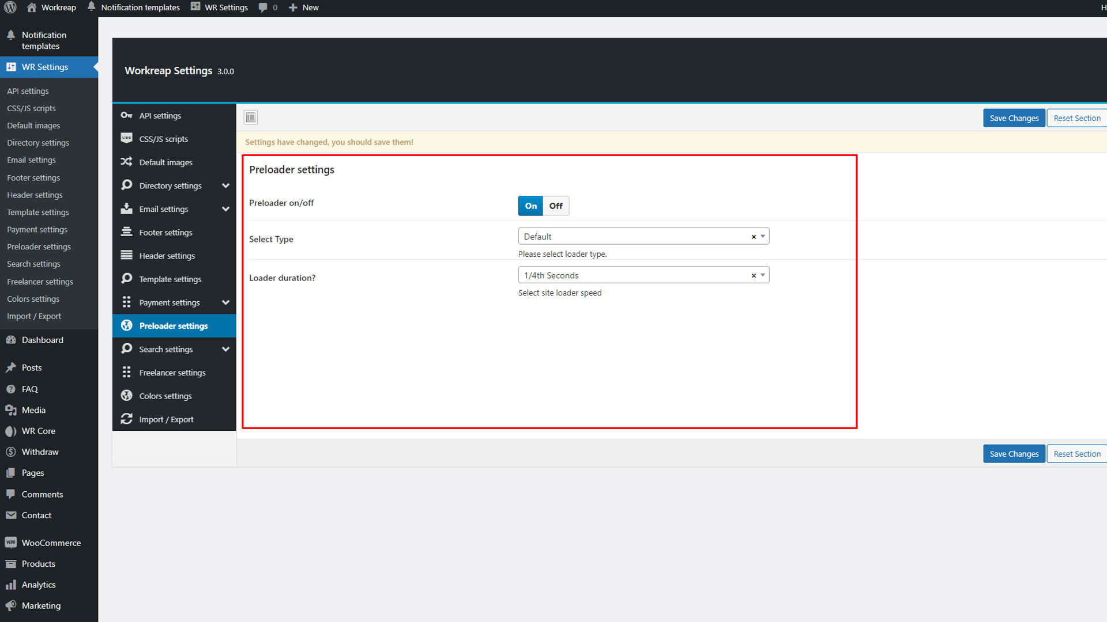The width and height of the screenshot is (1107, 622).
Task: Expand Directory settings submenu chevron
Action: pyautogui.click(x=225, y=186)
